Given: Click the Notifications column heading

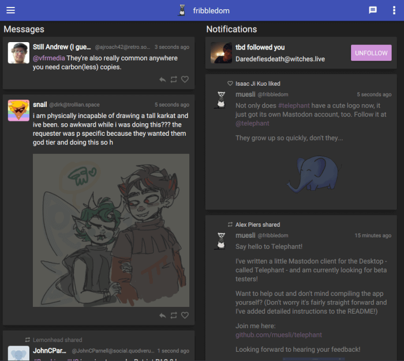Looking at the screenshot, I should (x=231, y=29).
